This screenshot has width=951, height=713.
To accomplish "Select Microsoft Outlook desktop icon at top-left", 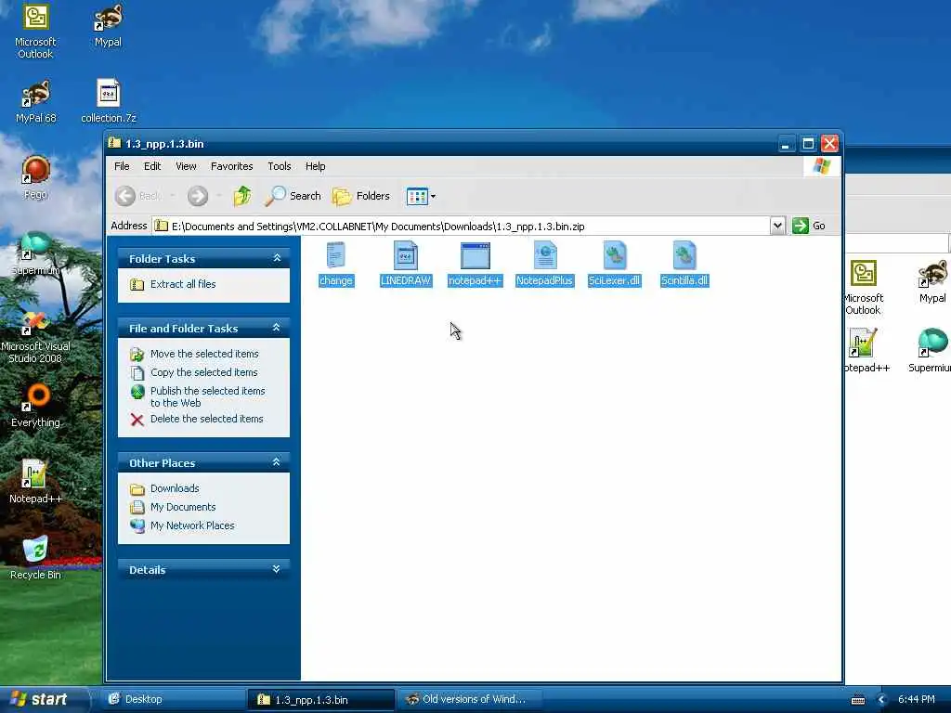I will [x=36, y=32].
